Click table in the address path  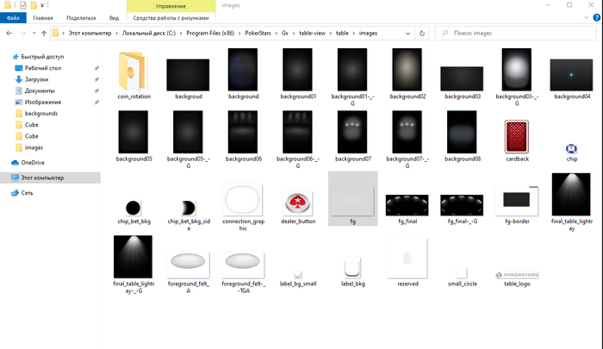pos(342,34)
